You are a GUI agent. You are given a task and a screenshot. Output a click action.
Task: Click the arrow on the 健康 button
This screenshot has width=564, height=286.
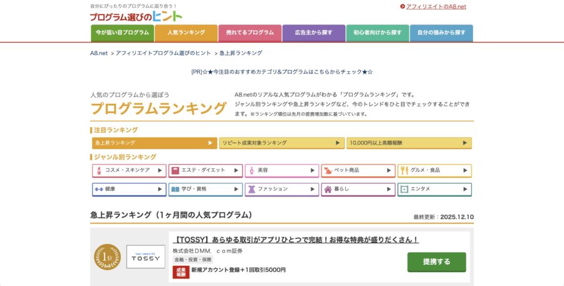160,190
